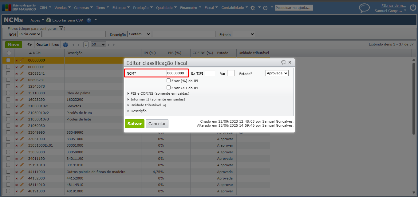Edit NCM row 15110000 with pencil
Image resolution: width=418 pixels, height=197 pixels.
pyautogui.click(x=22, y=93)
